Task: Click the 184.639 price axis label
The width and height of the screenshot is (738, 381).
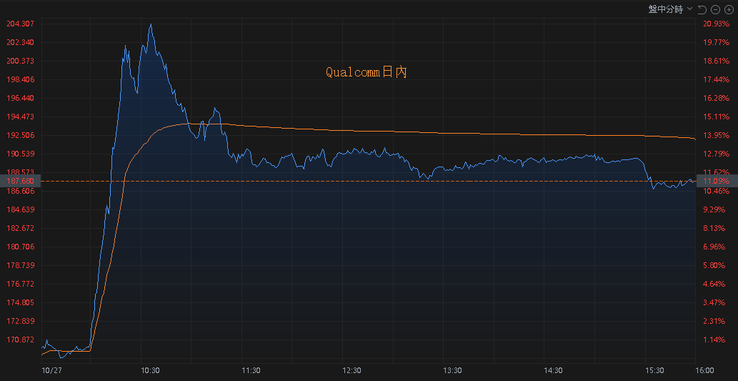Action: pyautogui.click(x=20, y=209)
